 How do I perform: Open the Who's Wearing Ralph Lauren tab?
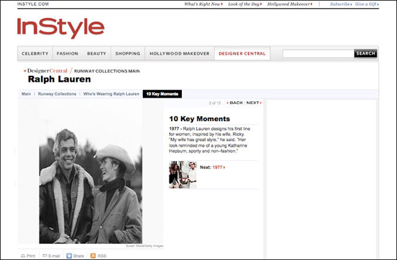tap(111, 94)
